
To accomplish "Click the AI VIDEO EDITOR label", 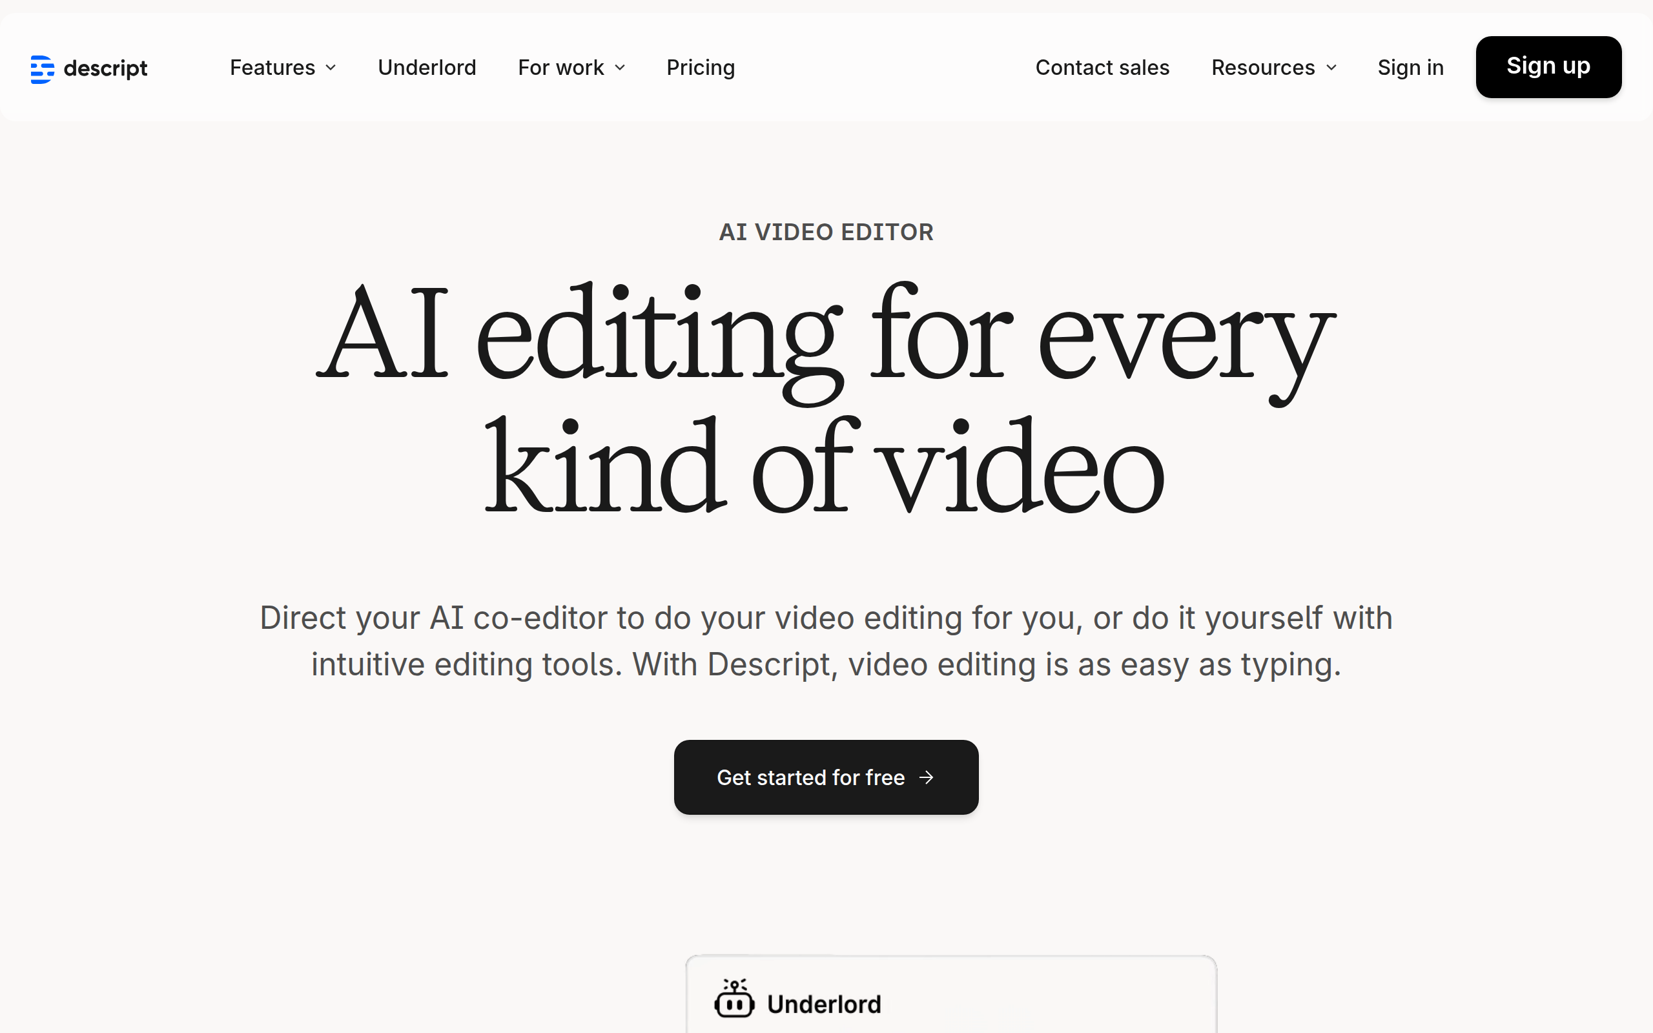I will point(826,232).
